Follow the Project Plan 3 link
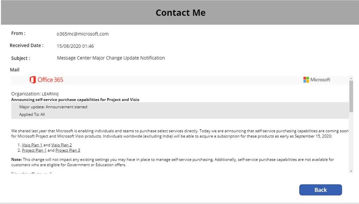 68,150
